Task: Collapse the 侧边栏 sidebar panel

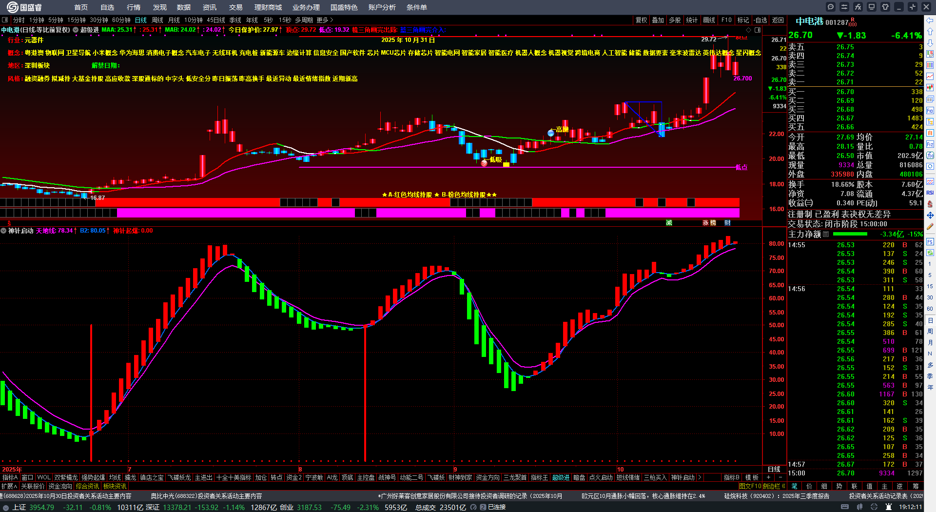Action: tap(775, 486)
